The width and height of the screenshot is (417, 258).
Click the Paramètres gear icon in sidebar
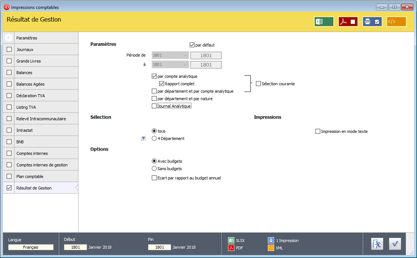click(x=9, y=38)
